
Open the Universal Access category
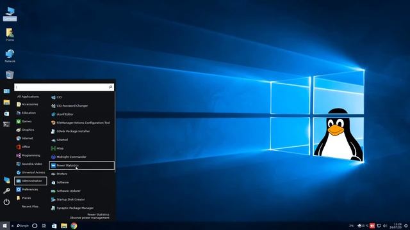(x=31, y=172)
